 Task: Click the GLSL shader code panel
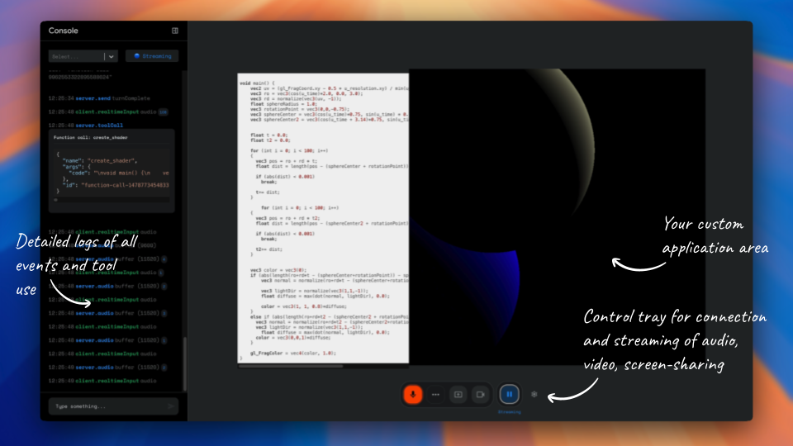click(323, 215)
